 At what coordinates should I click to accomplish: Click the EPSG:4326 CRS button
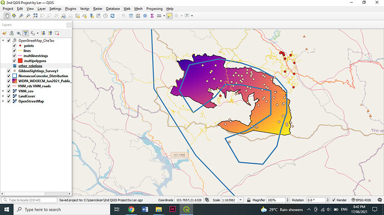(361, 200)
